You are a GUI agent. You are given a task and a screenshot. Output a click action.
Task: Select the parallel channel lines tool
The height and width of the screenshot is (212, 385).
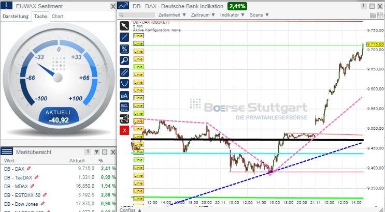point(124,72)
